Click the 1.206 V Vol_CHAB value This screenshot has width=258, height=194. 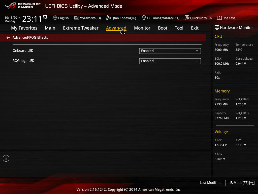tap(241, 104)
